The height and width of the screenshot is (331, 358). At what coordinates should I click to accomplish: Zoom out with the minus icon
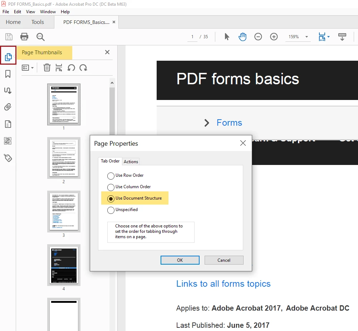[258, 37]
